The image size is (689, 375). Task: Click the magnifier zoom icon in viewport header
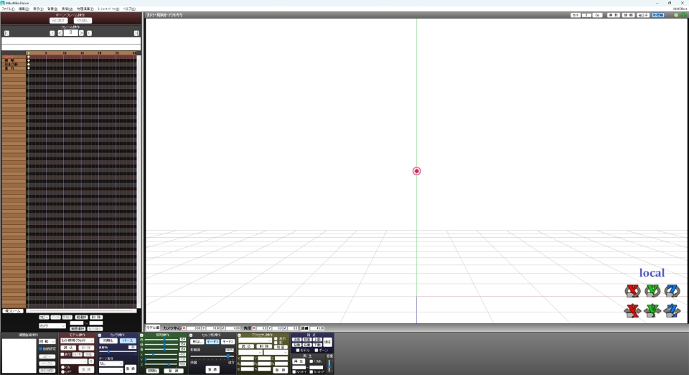[676, 15]
